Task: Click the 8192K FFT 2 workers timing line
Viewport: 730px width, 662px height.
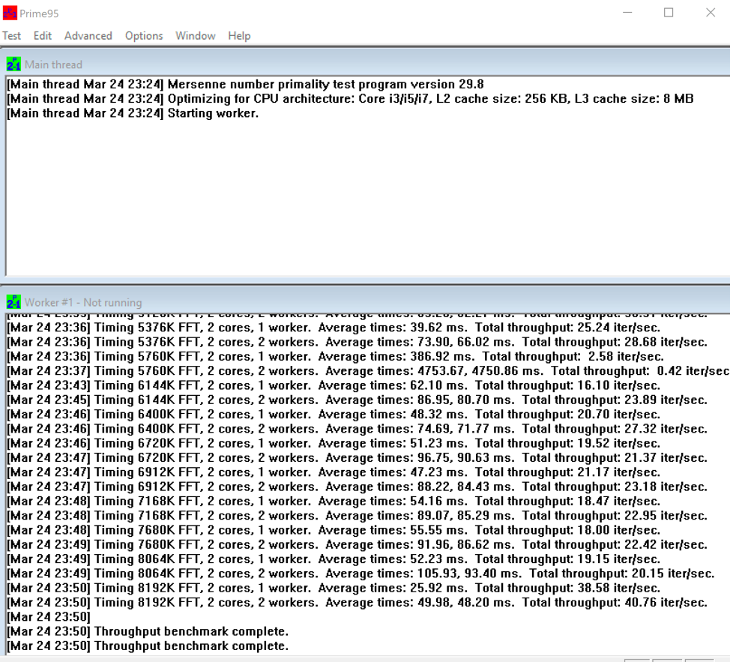Action: pos(357,603)
